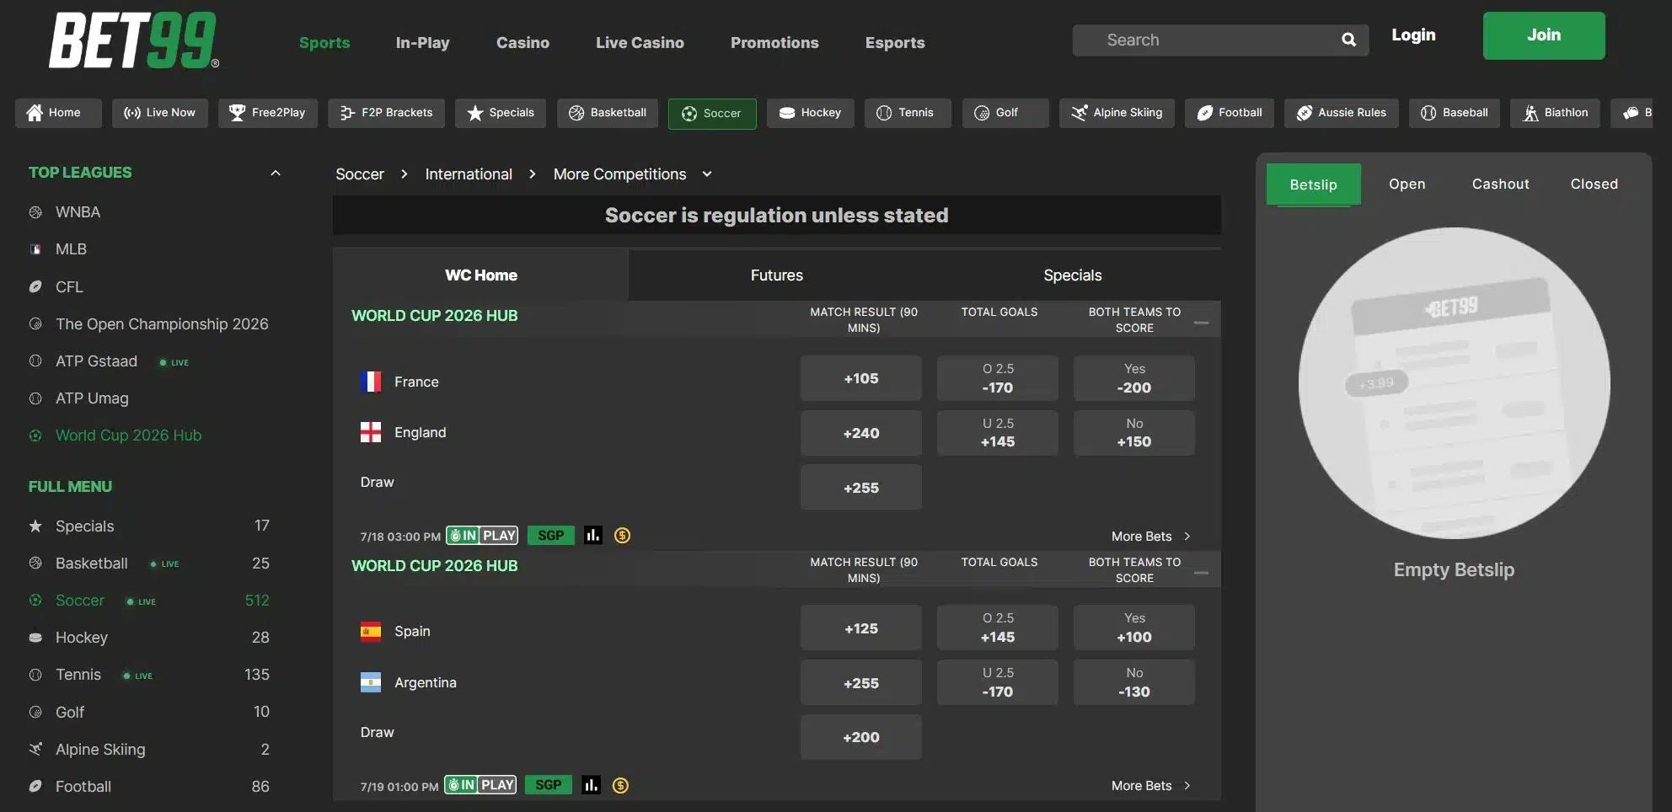Click the BET99 logo
Image resolution: width=1672 pixels, height=812 pixels.
pyautogui.click(x=134, y=40)
